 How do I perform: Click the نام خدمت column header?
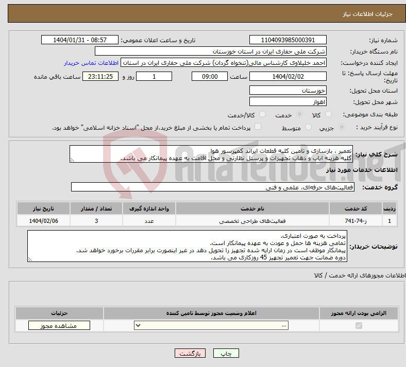point(252,208)
